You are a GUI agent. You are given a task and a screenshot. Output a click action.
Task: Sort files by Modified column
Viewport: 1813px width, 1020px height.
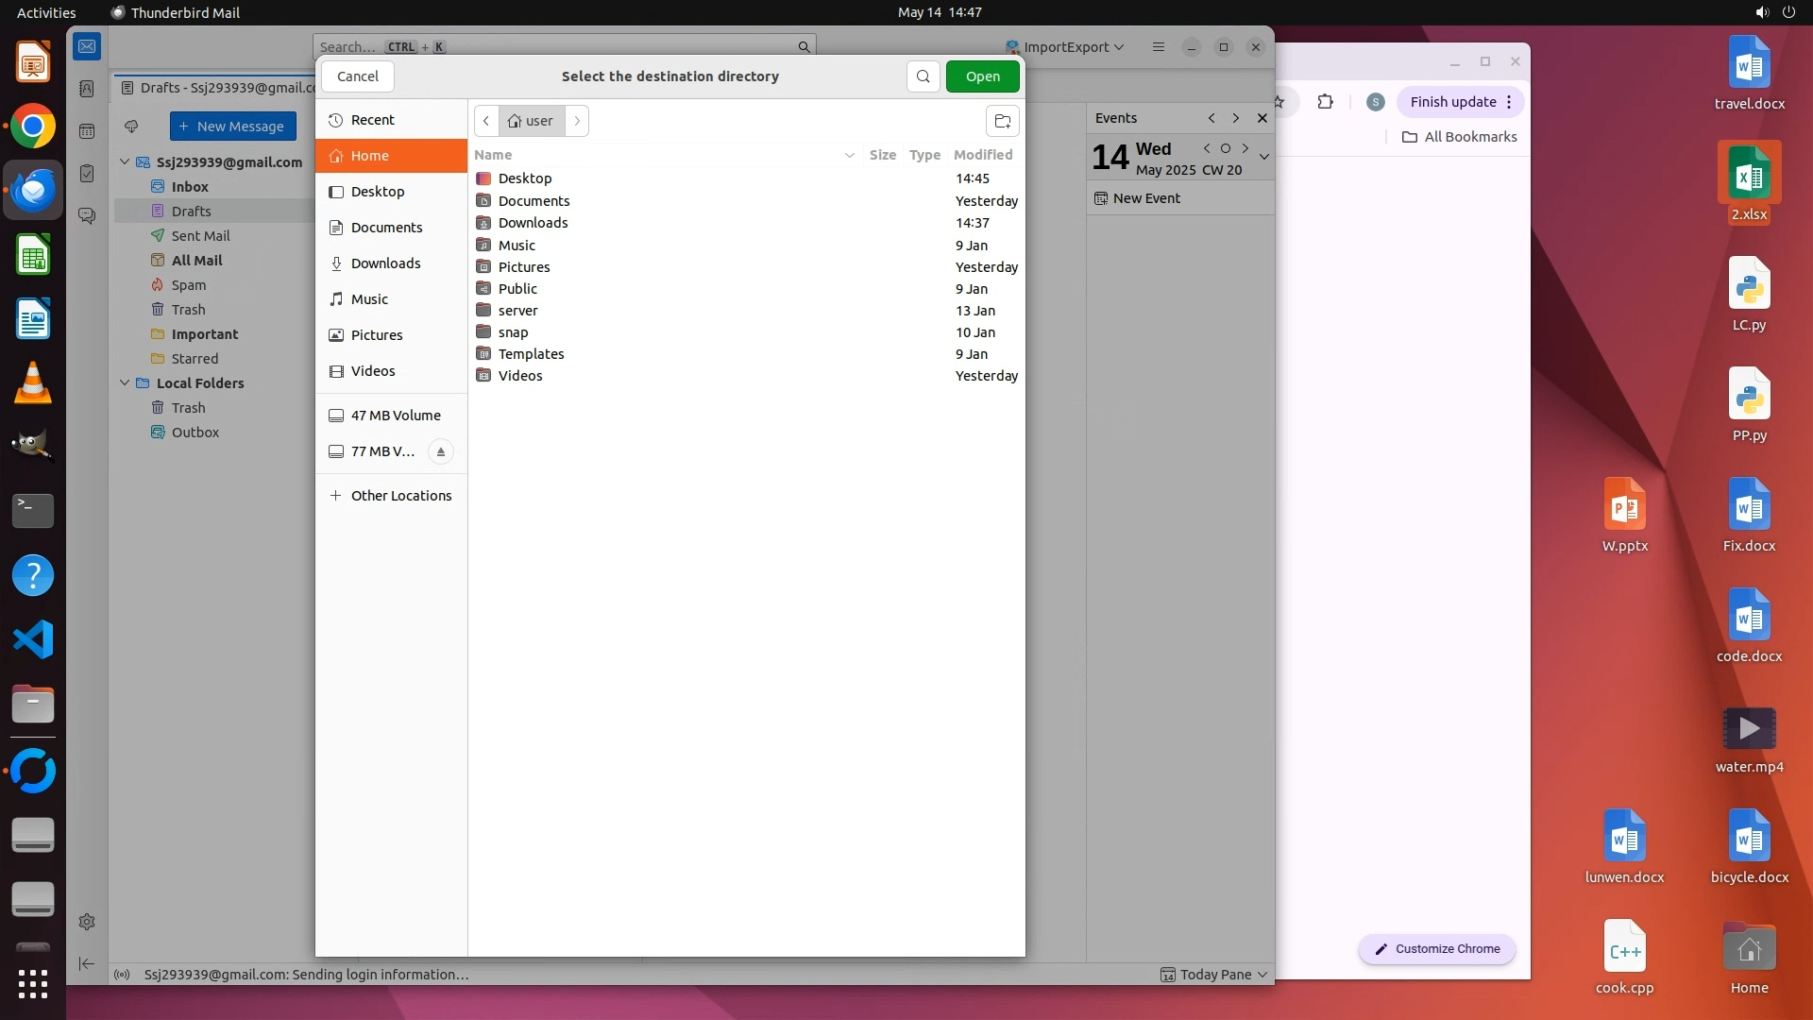982,155
